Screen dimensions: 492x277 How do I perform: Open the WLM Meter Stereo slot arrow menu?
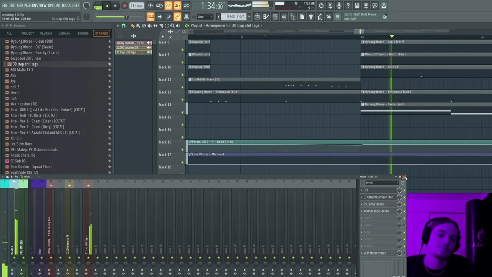[362, 253]
